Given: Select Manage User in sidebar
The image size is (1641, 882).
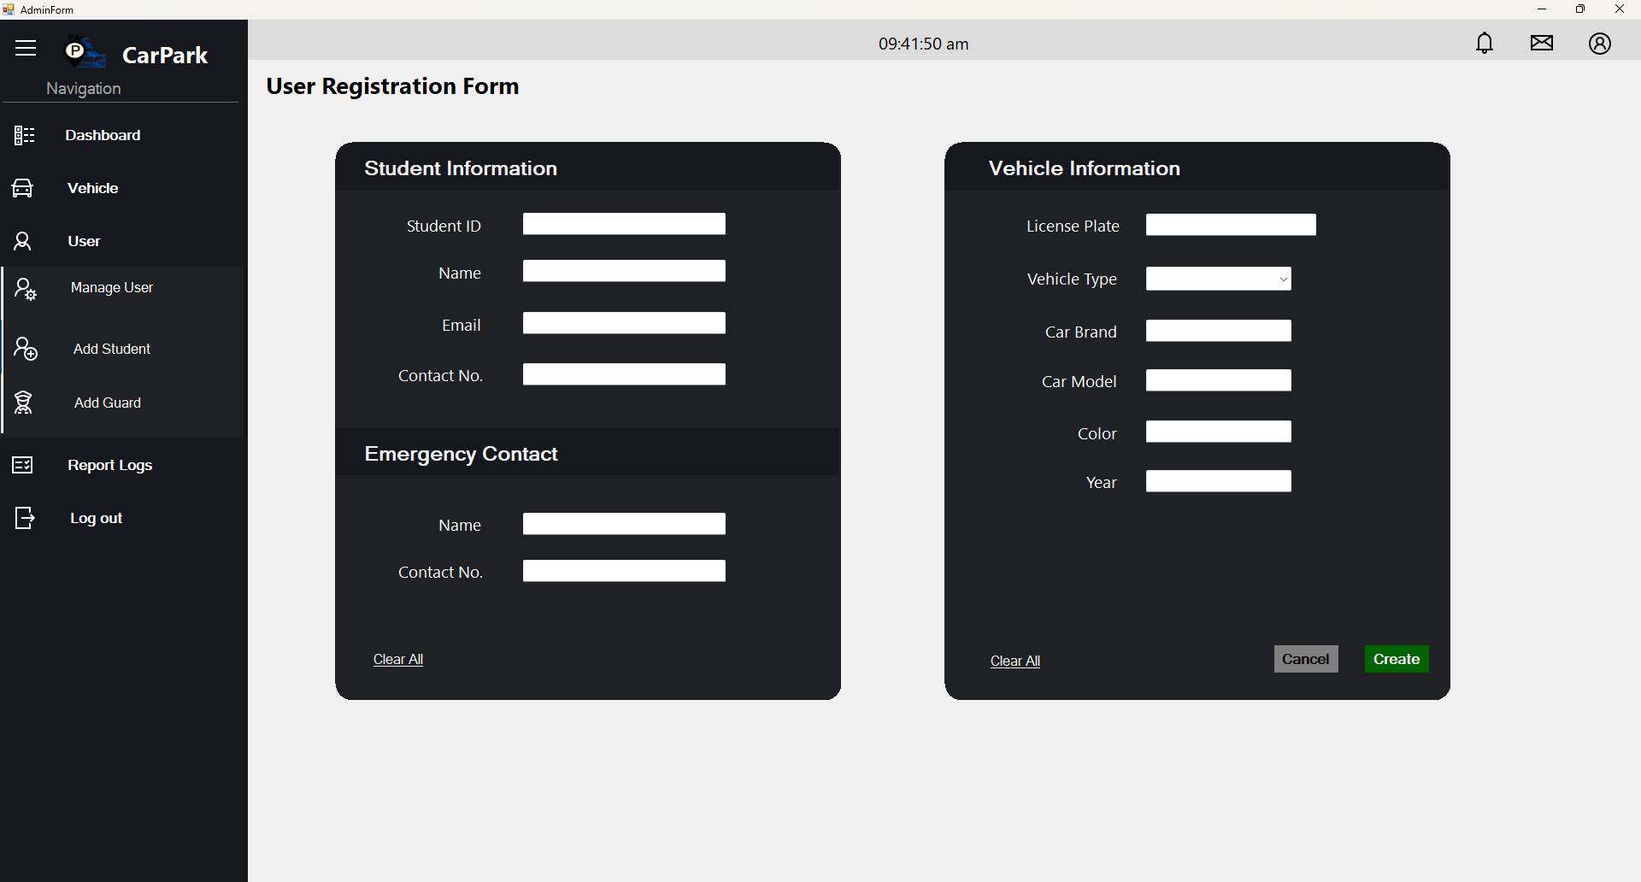Looking at the screenshot, I should [x=112, y=288].
